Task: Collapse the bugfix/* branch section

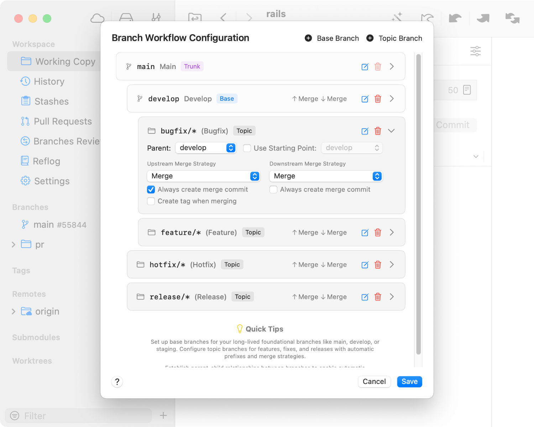Action: (x=391, y=131)
